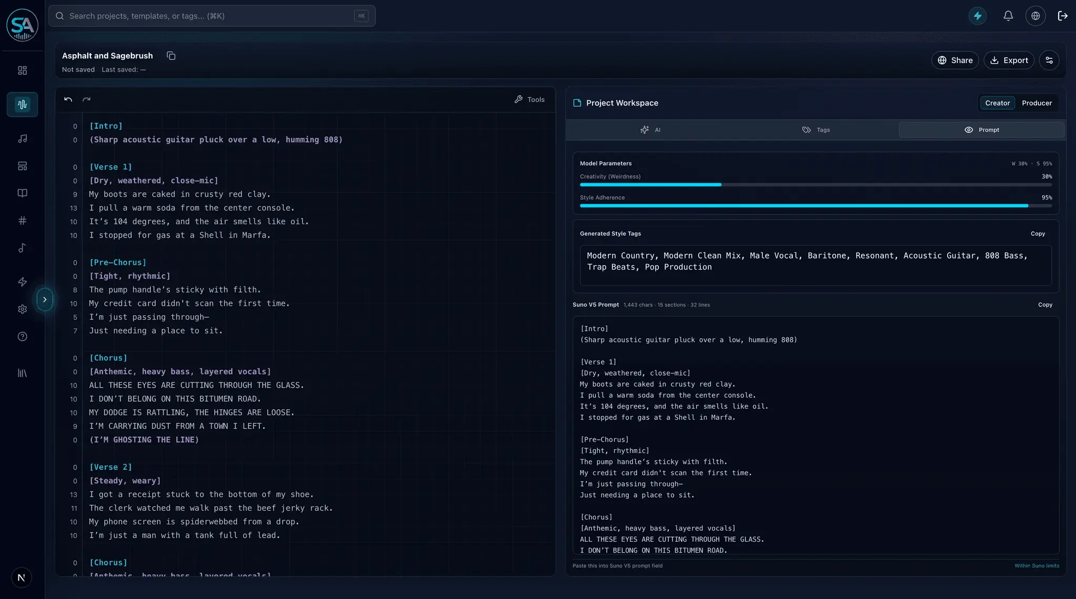1076x599 pixels.
Task: Click inside the generated style tags box
Action: 816,265
